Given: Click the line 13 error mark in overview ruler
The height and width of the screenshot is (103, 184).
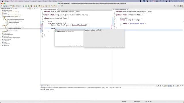Looking at the screenshot, I should (x=111, y=28).
